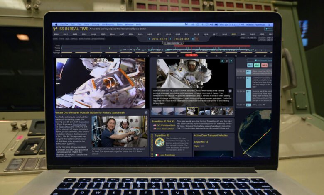Viewport: 324px width, 195px height.
Task: Toggle All Channels Unmuted switch
Action: [x=260, y=60]
